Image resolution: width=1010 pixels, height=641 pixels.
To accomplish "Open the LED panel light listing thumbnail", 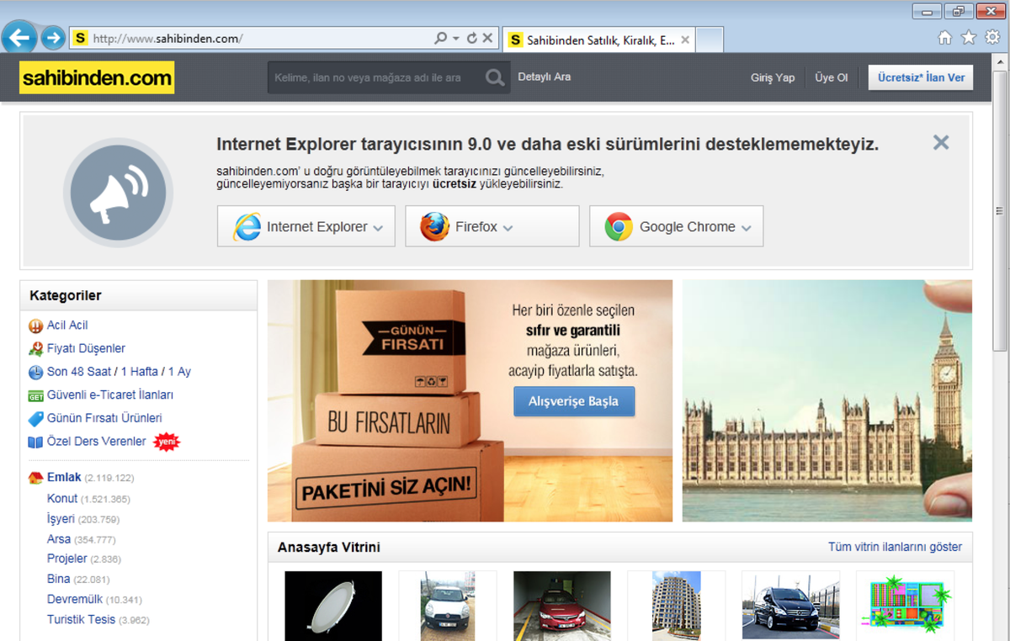I will coord(333,605).
